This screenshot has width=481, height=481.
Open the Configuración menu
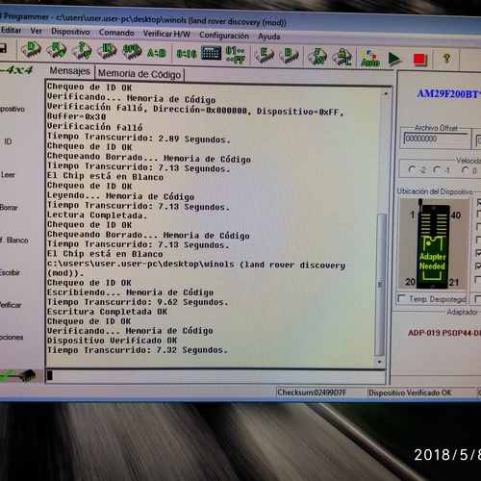coord(224,36)
